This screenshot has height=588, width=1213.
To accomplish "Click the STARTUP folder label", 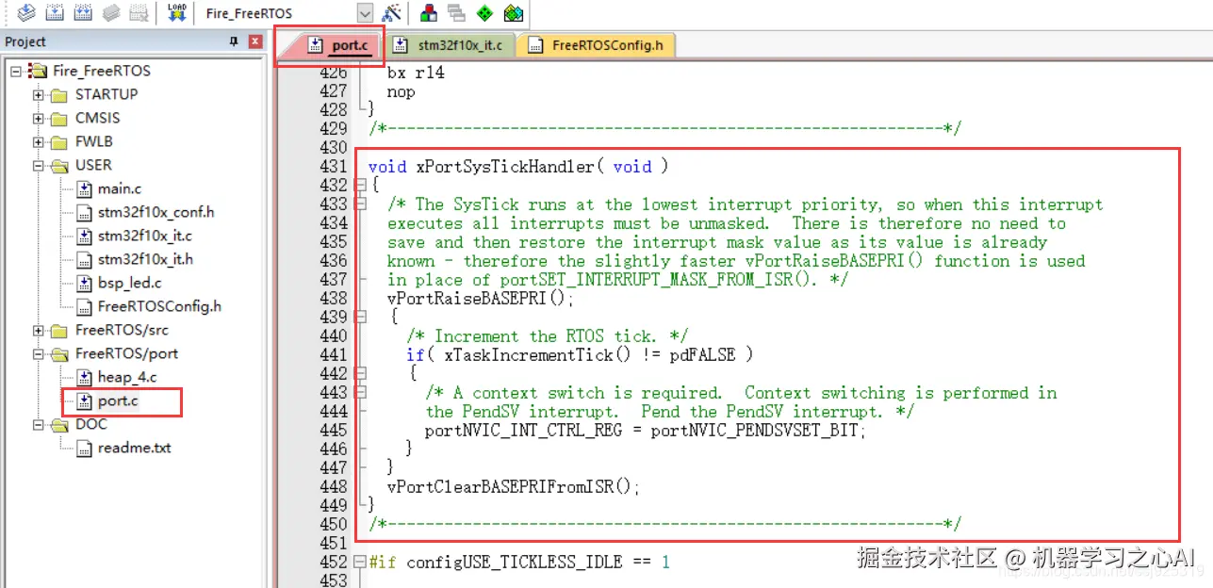I will [107, 94].
